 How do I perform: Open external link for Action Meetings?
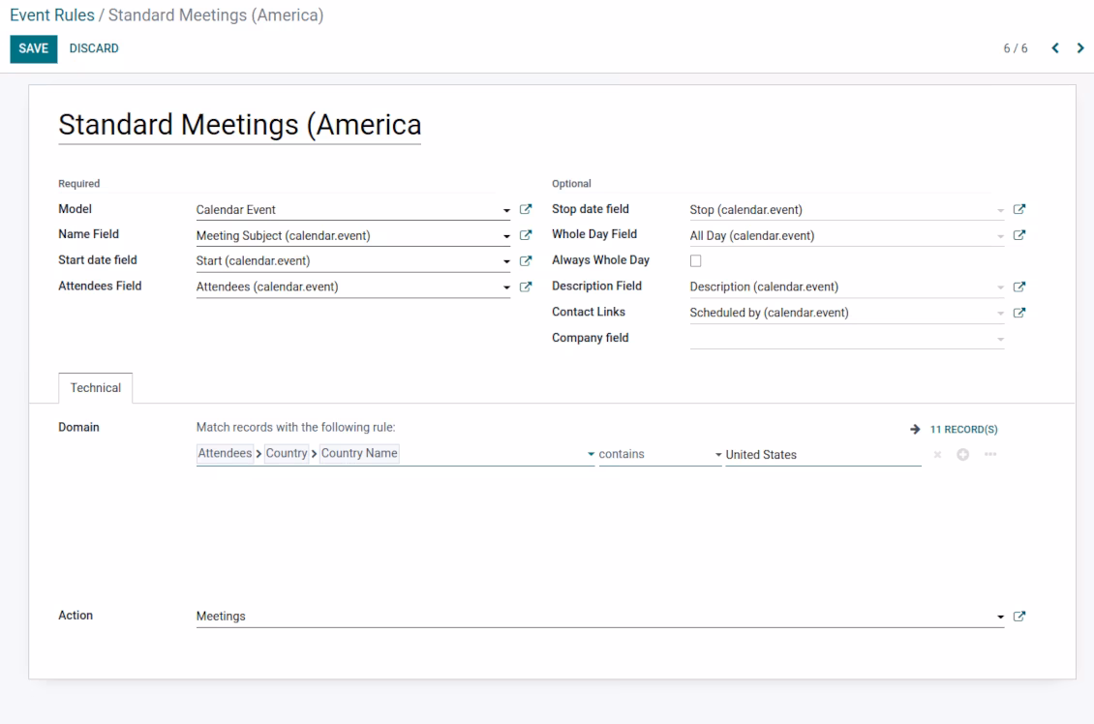pyautogui.click(x=1018, y=616)
